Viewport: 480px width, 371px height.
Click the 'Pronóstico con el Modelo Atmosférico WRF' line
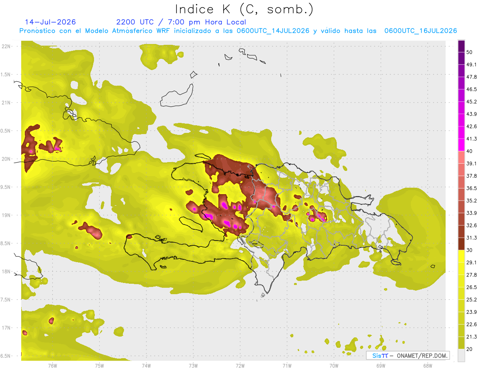[238, 31]
